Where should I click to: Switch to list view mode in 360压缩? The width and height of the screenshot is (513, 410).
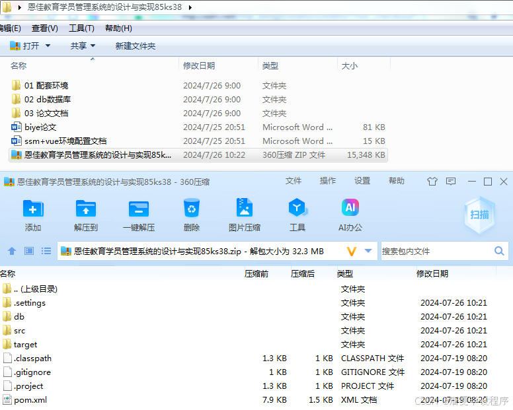tap(46, 251)
